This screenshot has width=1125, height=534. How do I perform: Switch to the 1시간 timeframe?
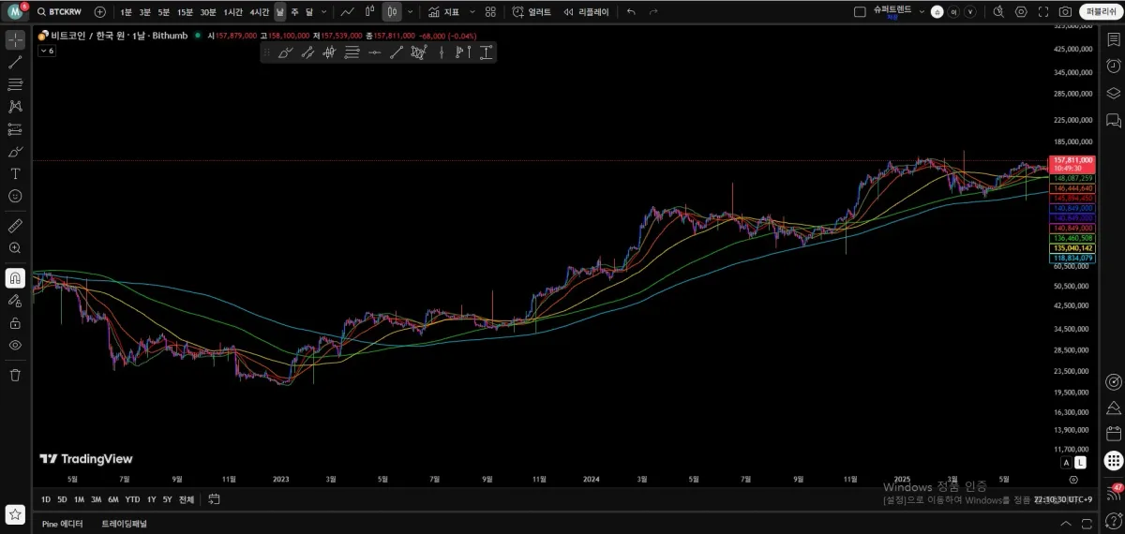[x=232, y=12]
